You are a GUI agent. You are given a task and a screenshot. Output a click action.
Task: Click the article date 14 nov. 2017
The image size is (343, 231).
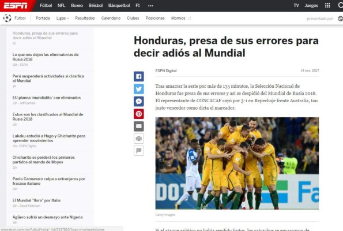point(310,70)
